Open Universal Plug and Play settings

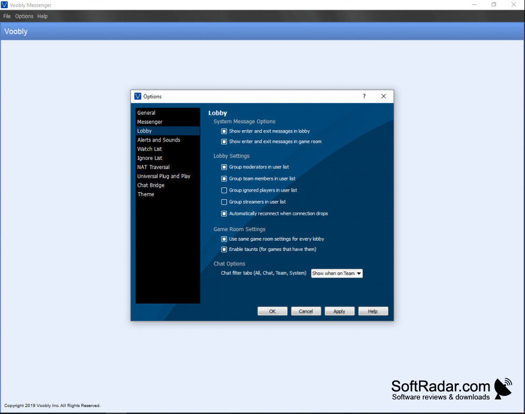168,176
